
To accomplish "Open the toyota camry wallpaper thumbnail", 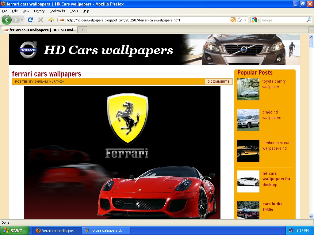I will (x=248, y=89).
